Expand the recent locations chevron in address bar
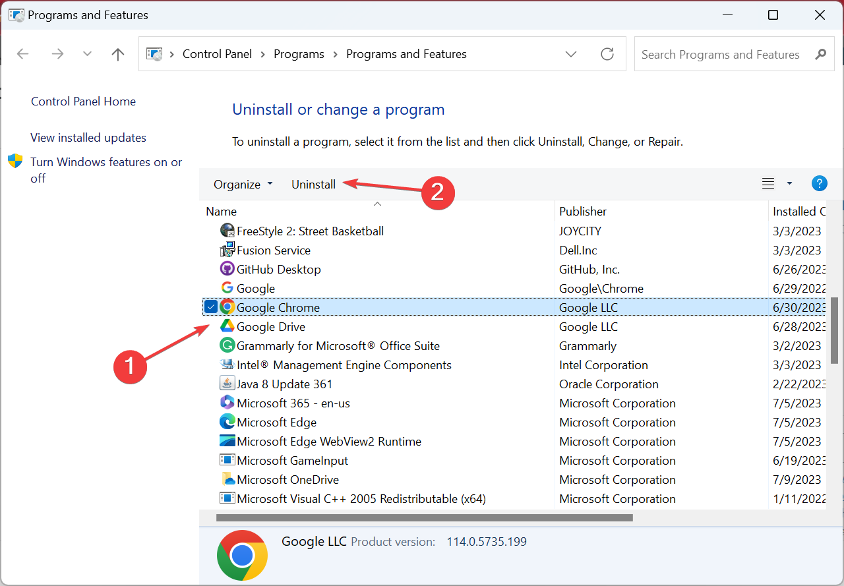The image size is (844, 586). click(x=570, y=54)
